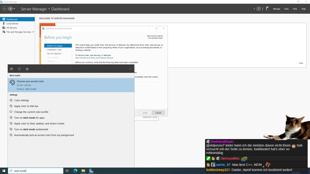Click the Dashboard sidebar icon
Image resolution: width=310 pixels, height=174 pixels.
click(x=4, y=19)
